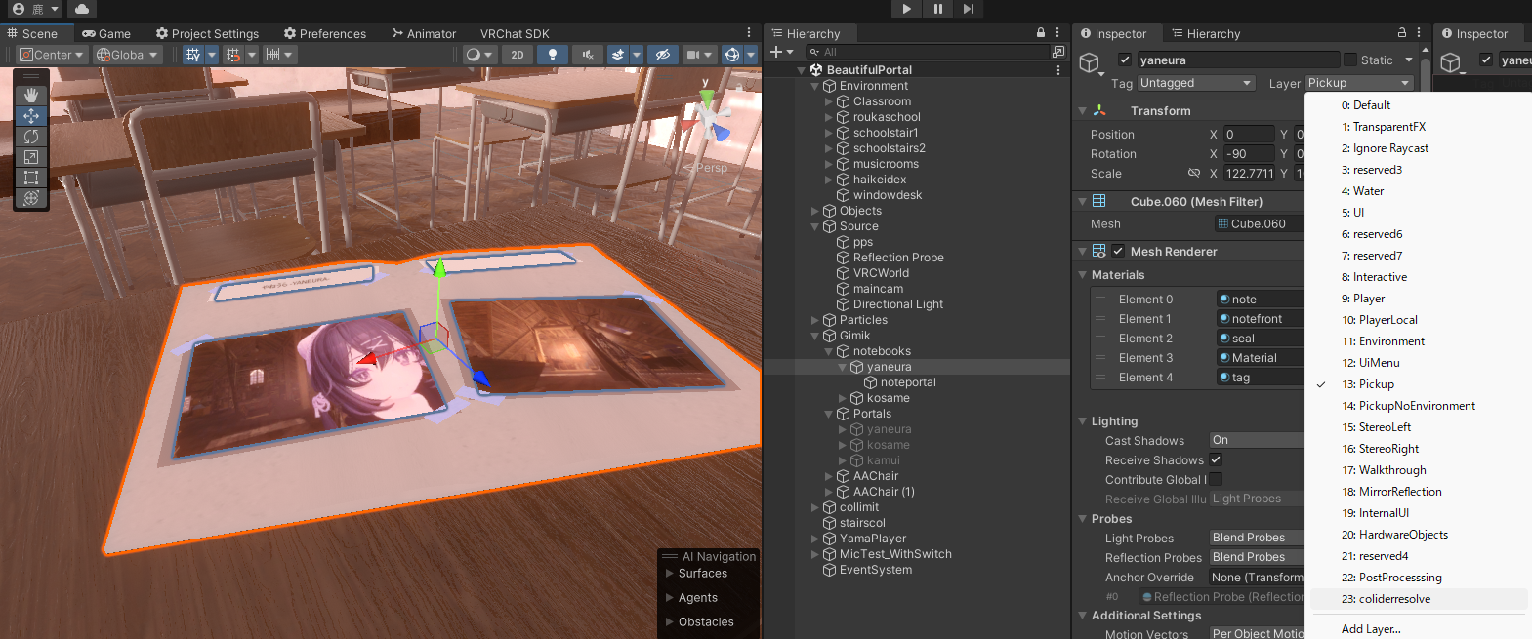This screenshot has height=639, width=1532.
Task: Toggle Mesh Renderer enabled checkbox
Action: [x=1118, y=251]
